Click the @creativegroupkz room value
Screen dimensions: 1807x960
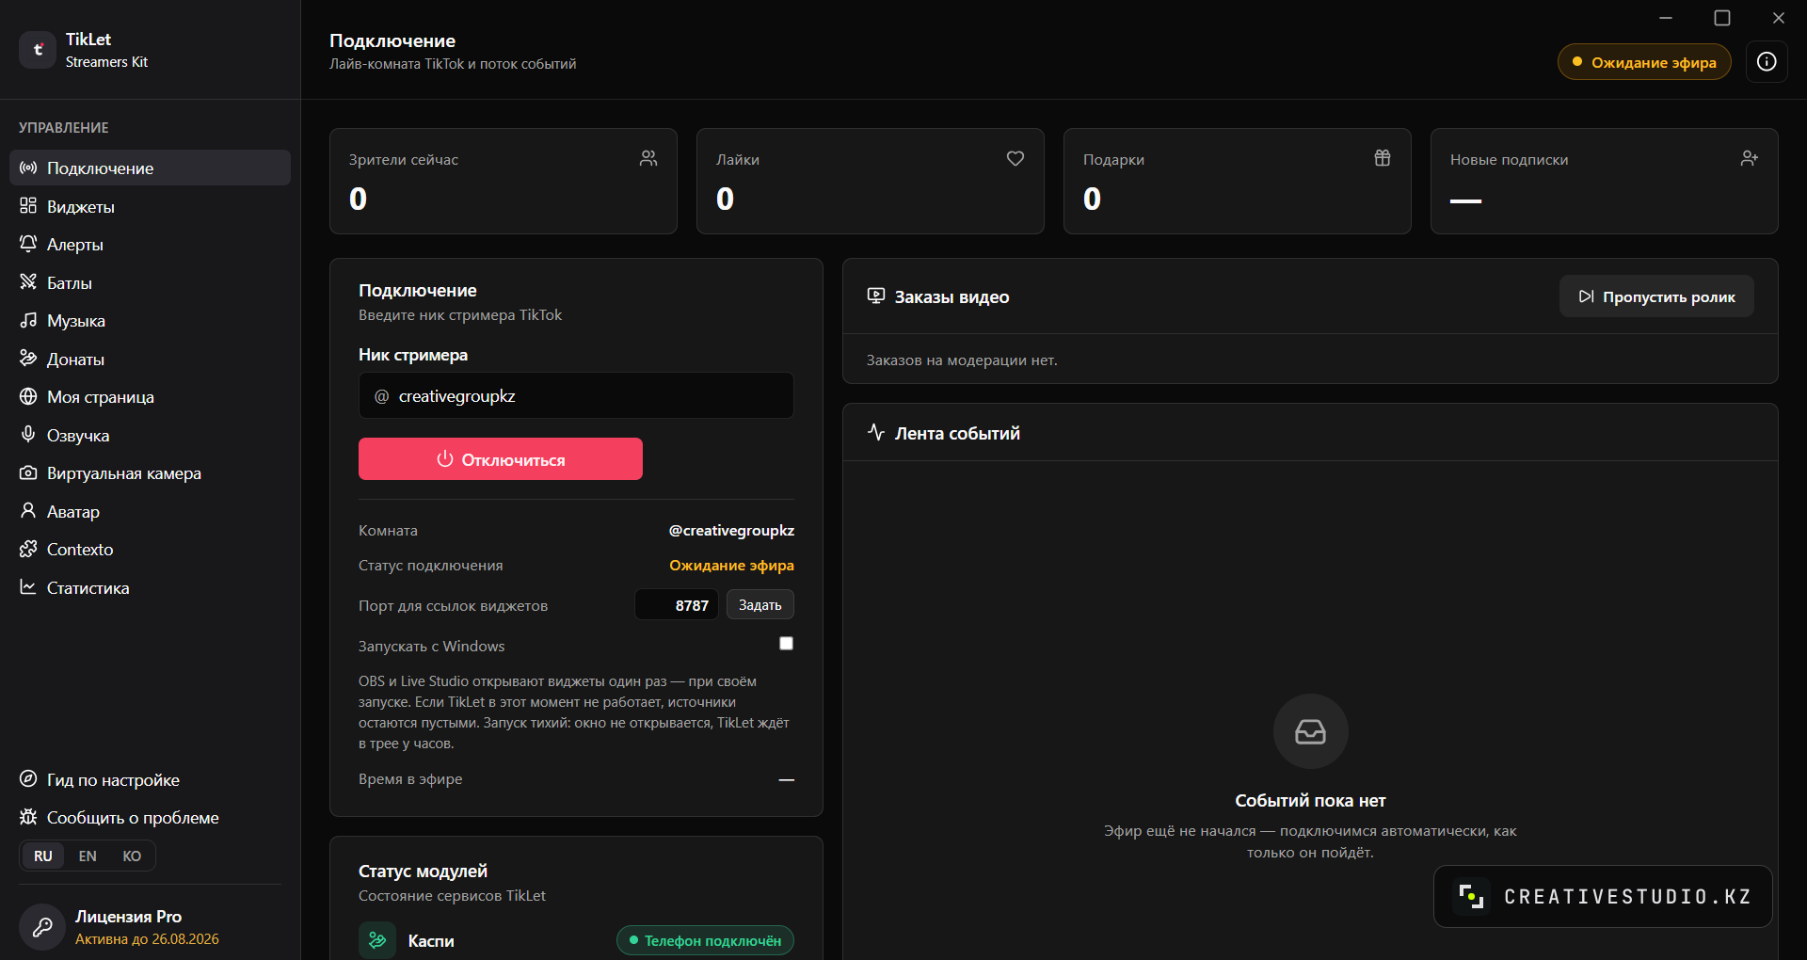731,530
